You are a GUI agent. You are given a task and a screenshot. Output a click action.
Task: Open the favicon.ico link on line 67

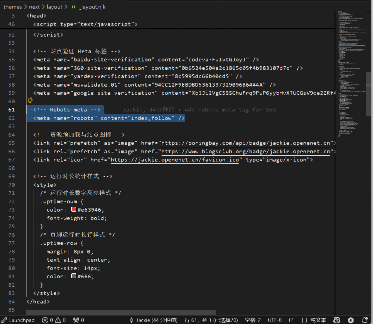tap(175, 160)
